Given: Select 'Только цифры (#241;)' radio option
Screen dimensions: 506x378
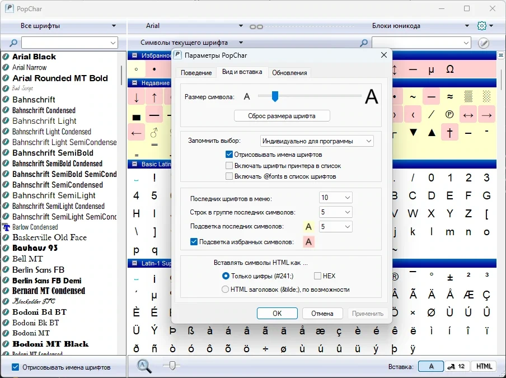Looking at the screenshot, I should (x=226, y=276).
